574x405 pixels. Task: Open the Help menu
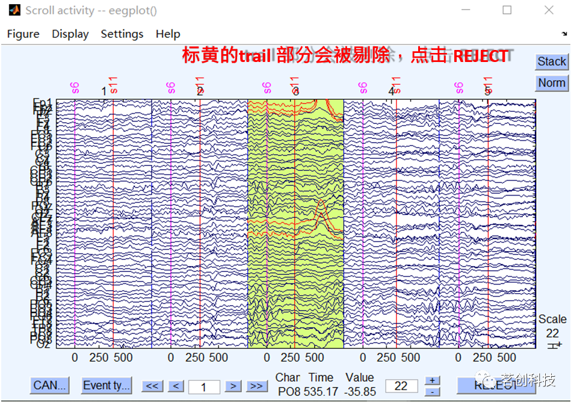(x=167, y=34)
